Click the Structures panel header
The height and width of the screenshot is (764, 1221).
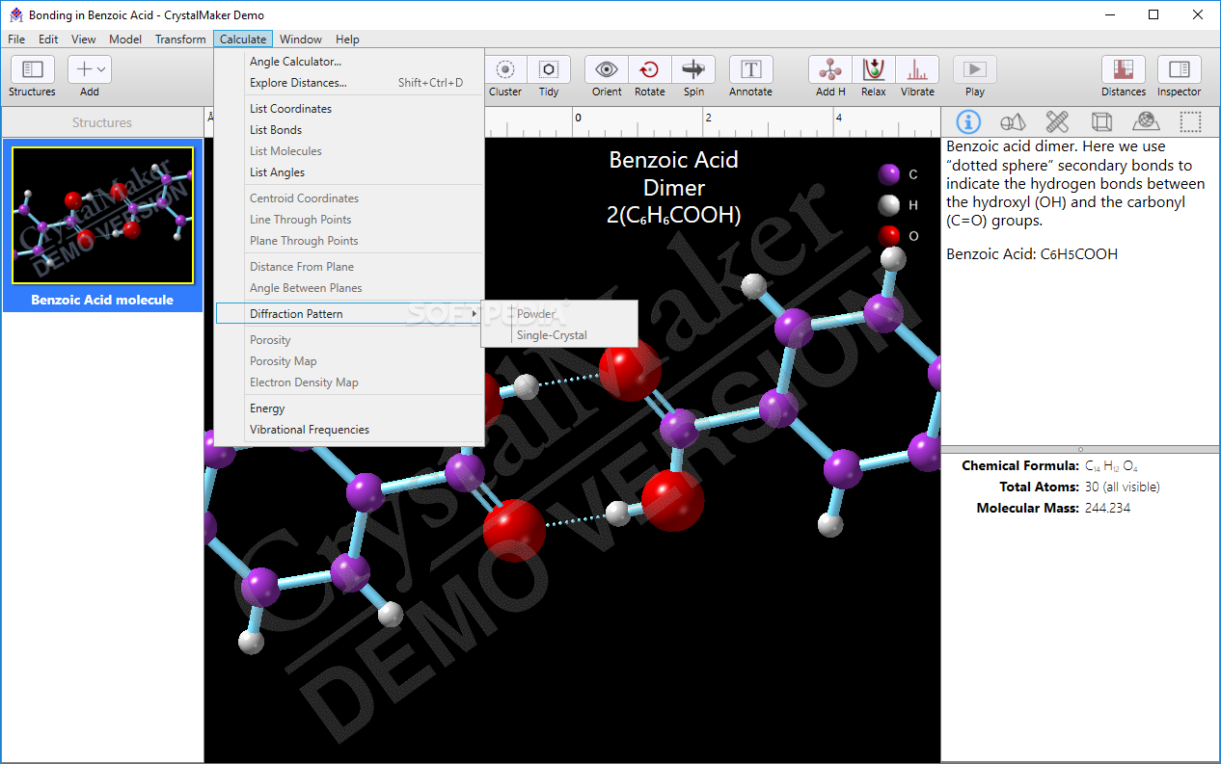pos(102,122)
